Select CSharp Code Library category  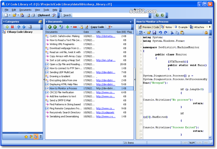[20, 32]
